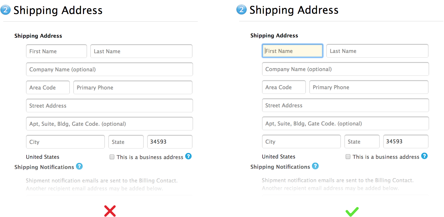Click the left Apt, Suite, Bldg field
This screenshot has width=444, height=217.
click(x=109, y=124)
